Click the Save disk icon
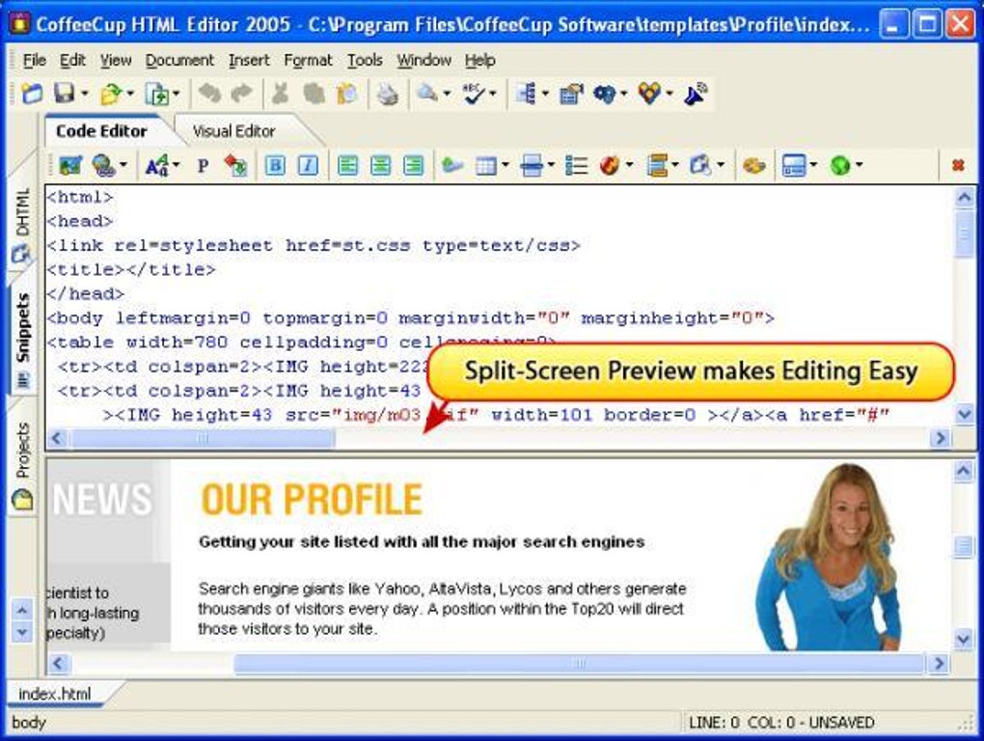 pyautogui.click(x=65, y=95)
